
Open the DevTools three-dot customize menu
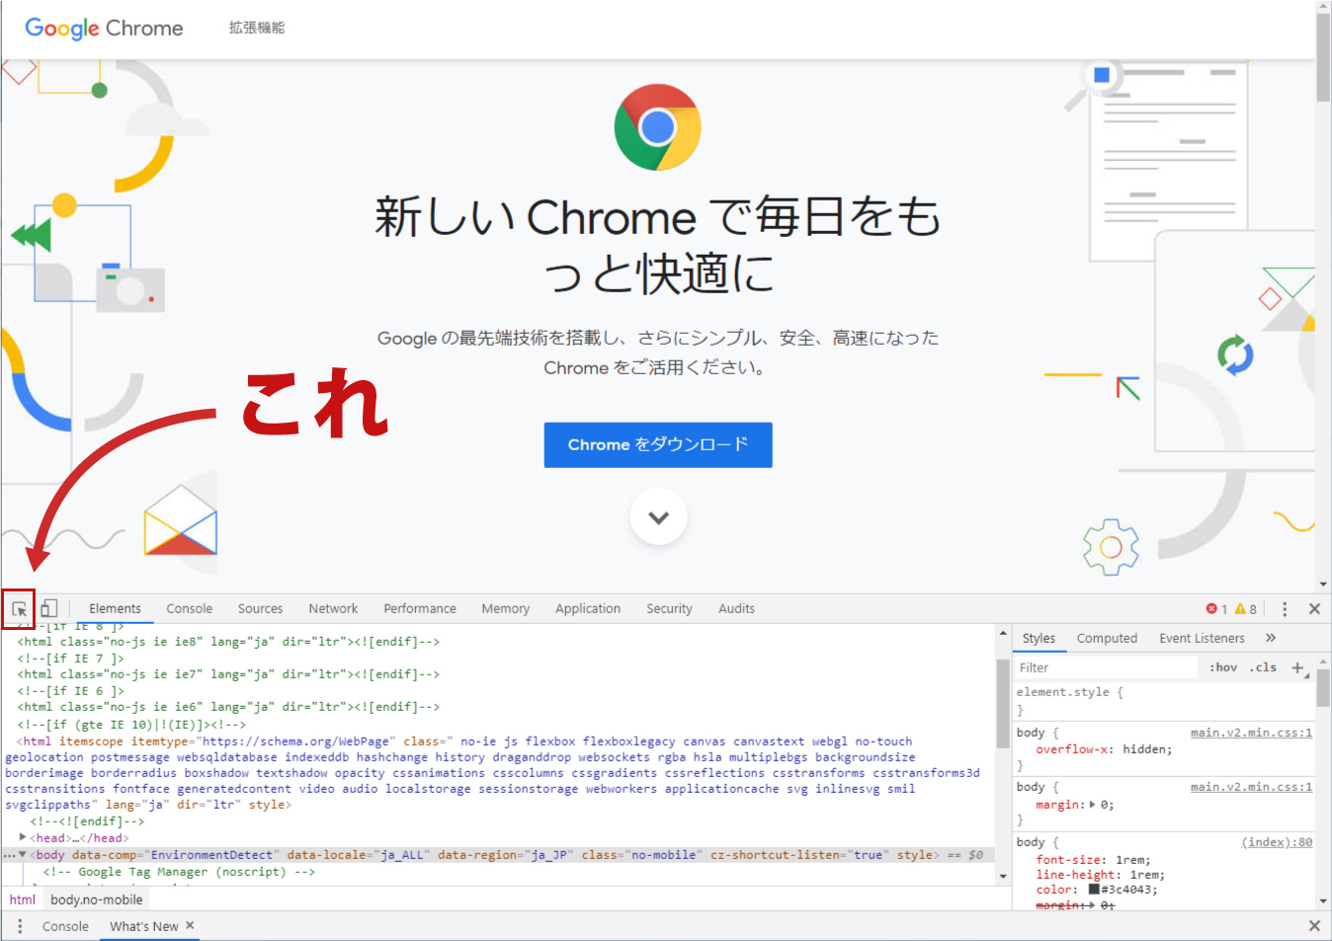(x=1285, y=609)
